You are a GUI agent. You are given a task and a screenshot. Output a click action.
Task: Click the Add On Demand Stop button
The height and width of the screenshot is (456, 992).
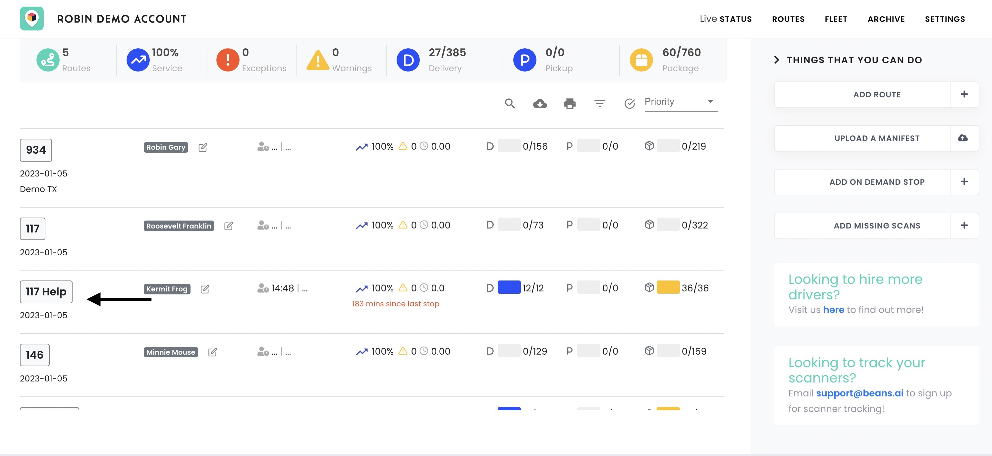[876, 182]
